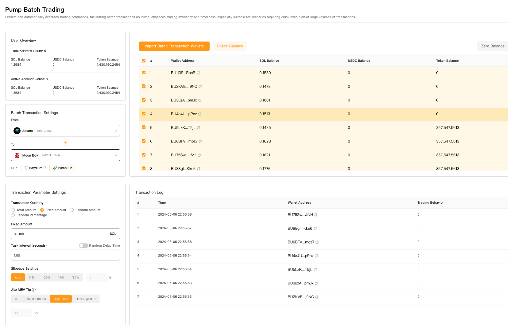Viewport: 518px width, 325px height.
Task: Click the Moon Boy token bear icon
Action: pos(17,155)
